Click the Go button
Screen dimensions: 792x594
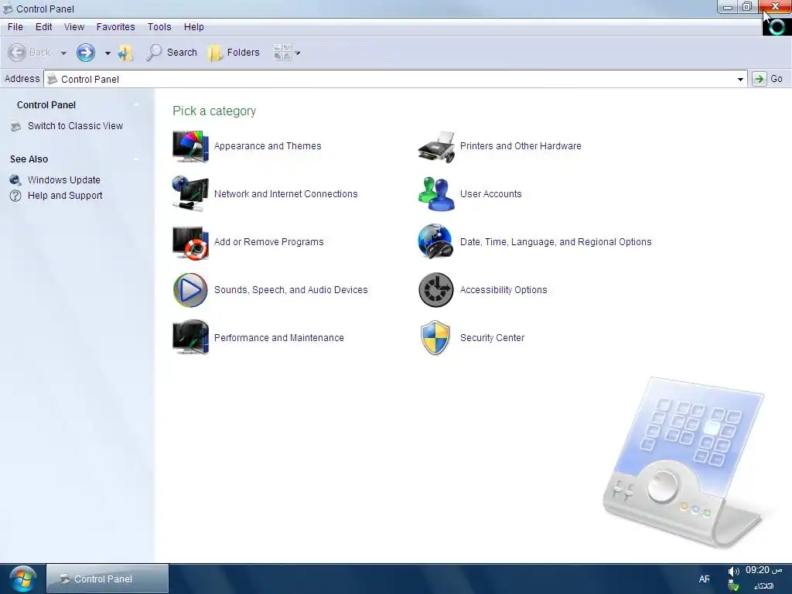point(769,79)
